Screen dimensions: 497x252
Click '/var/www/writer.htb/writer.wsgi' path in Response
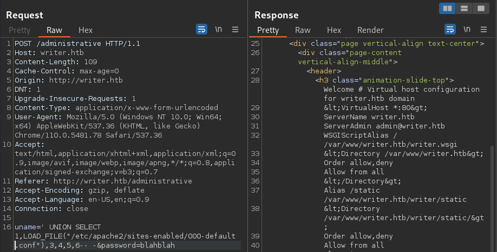[390, 144]
